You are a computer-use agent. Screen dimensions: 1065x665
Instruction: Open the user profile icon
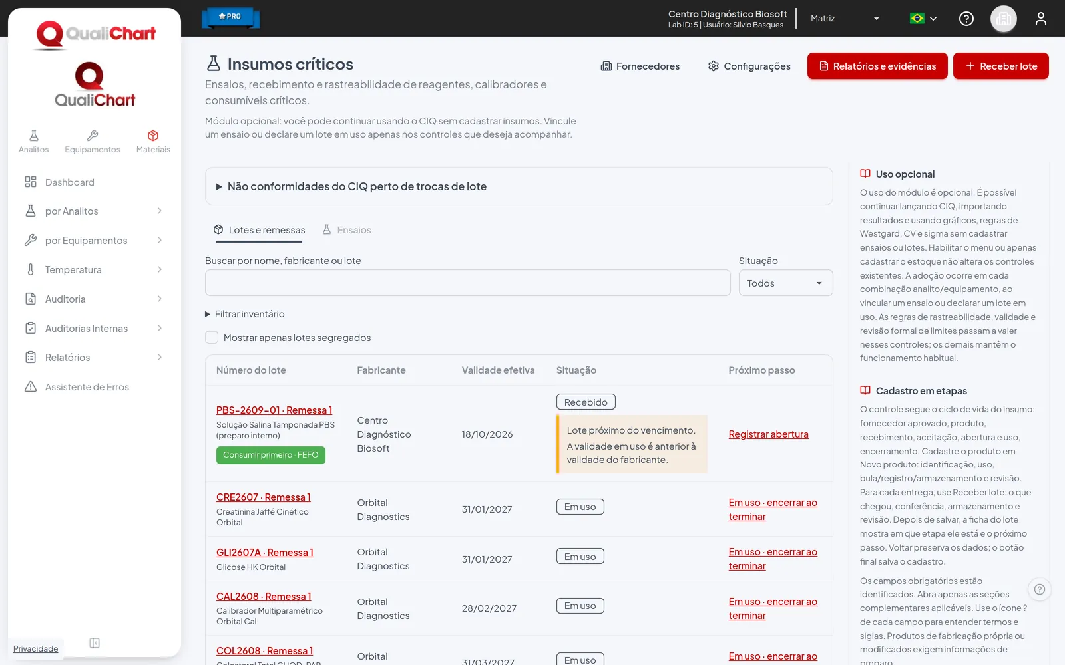coord(1041,19)
